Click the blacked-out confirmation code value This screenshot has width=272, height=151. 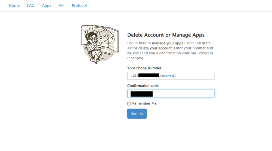pos(141,94)
